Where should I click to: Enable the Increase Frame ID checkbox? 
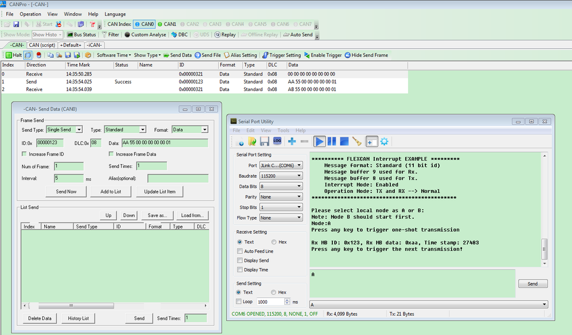click(x=24, y=154)
